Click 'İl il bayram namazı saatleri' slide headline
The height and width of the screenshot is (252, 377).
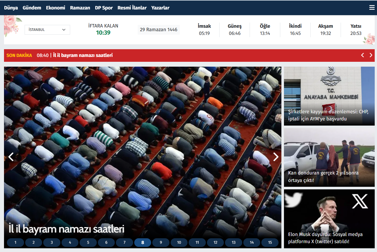66,229
